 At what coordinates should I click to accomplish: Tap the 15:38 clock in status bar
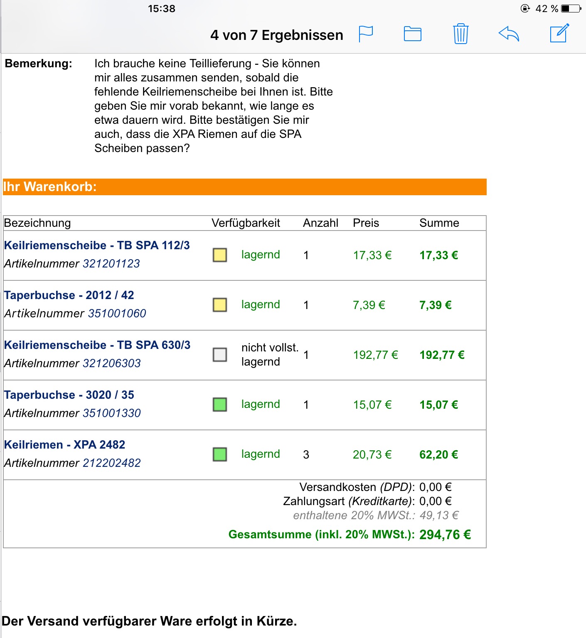pos(162,9)
